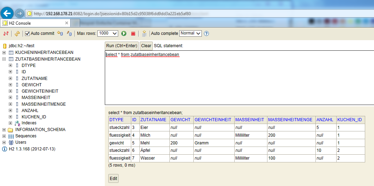Click the 'Gramm' cell in the results
The width and height of the screenshot is (374, 186).
214,143
